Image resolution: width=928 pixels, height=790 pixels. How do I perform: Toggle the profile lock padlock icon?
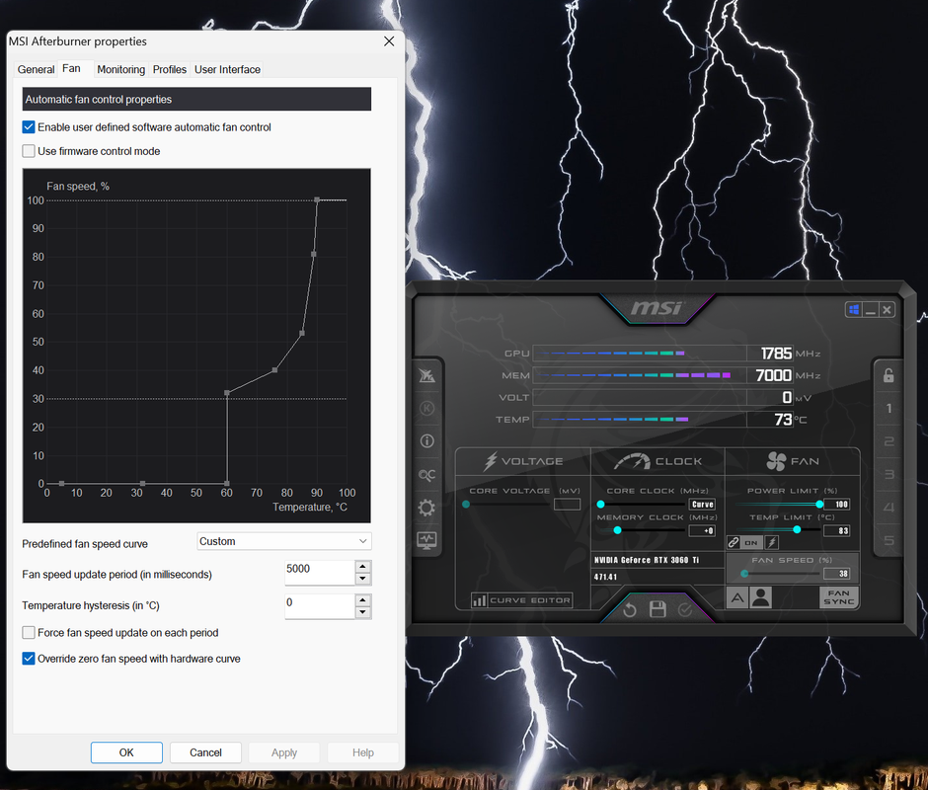point(889,375)
